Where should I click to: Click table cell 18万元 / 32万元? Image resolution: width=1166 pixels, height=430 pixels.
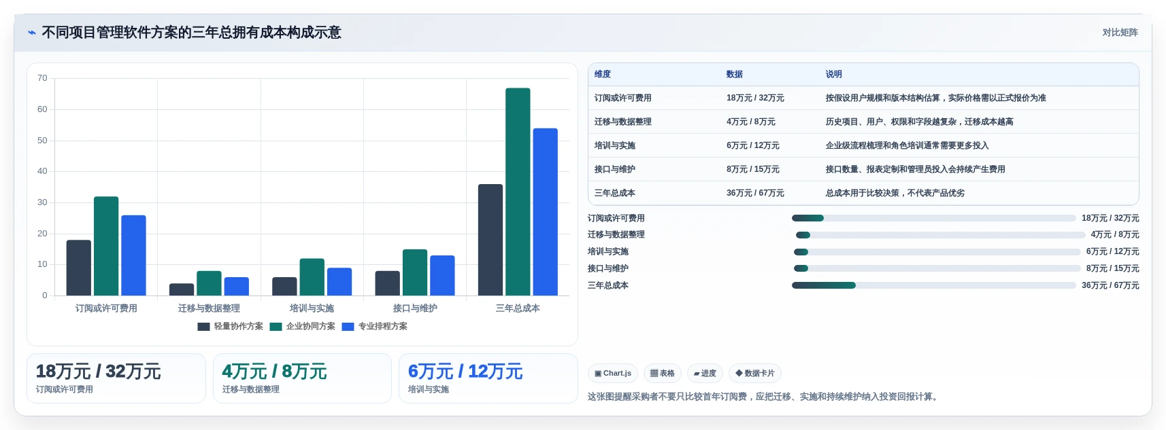coord(755,98)
